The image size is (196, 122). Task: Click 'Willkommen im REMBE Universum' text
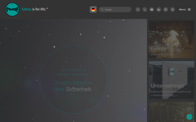point(73,72)
